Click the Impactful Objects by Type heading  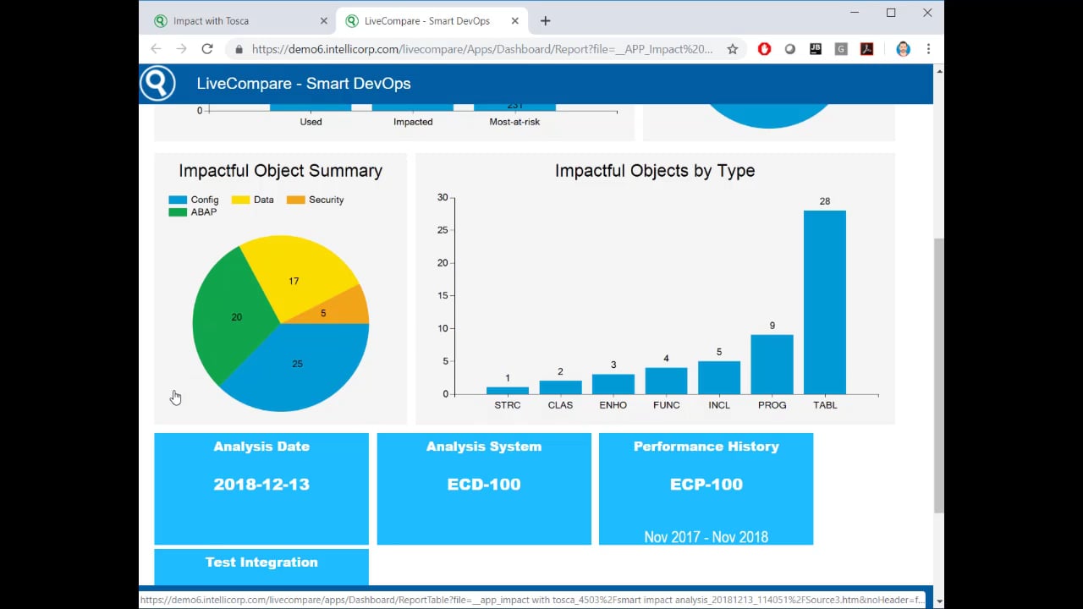click(x=655, y=170)
